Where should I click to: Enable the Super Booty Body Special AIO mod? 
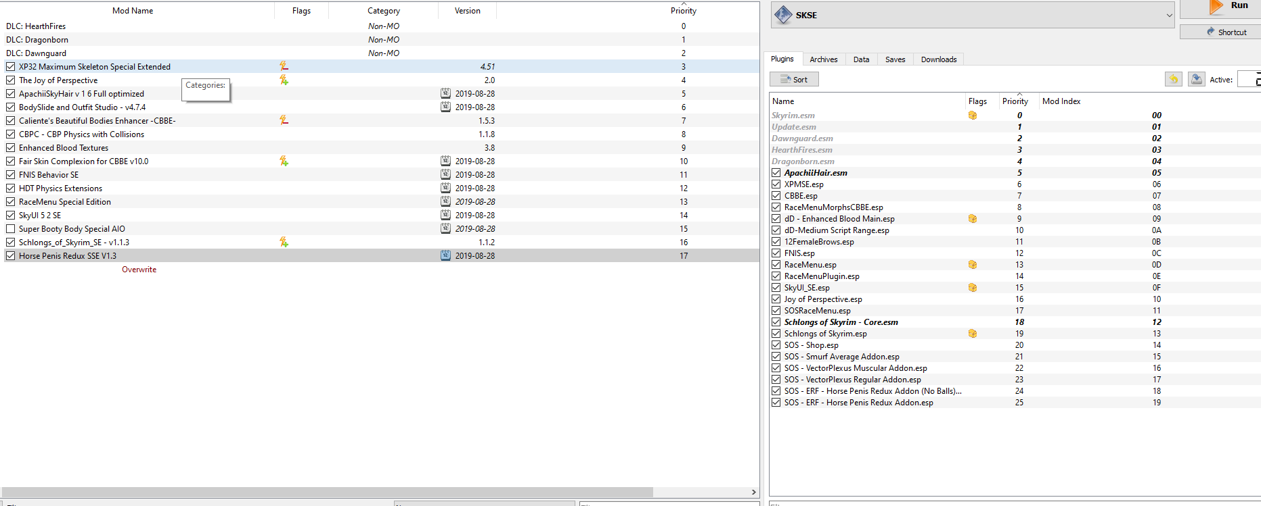[11, 228]
